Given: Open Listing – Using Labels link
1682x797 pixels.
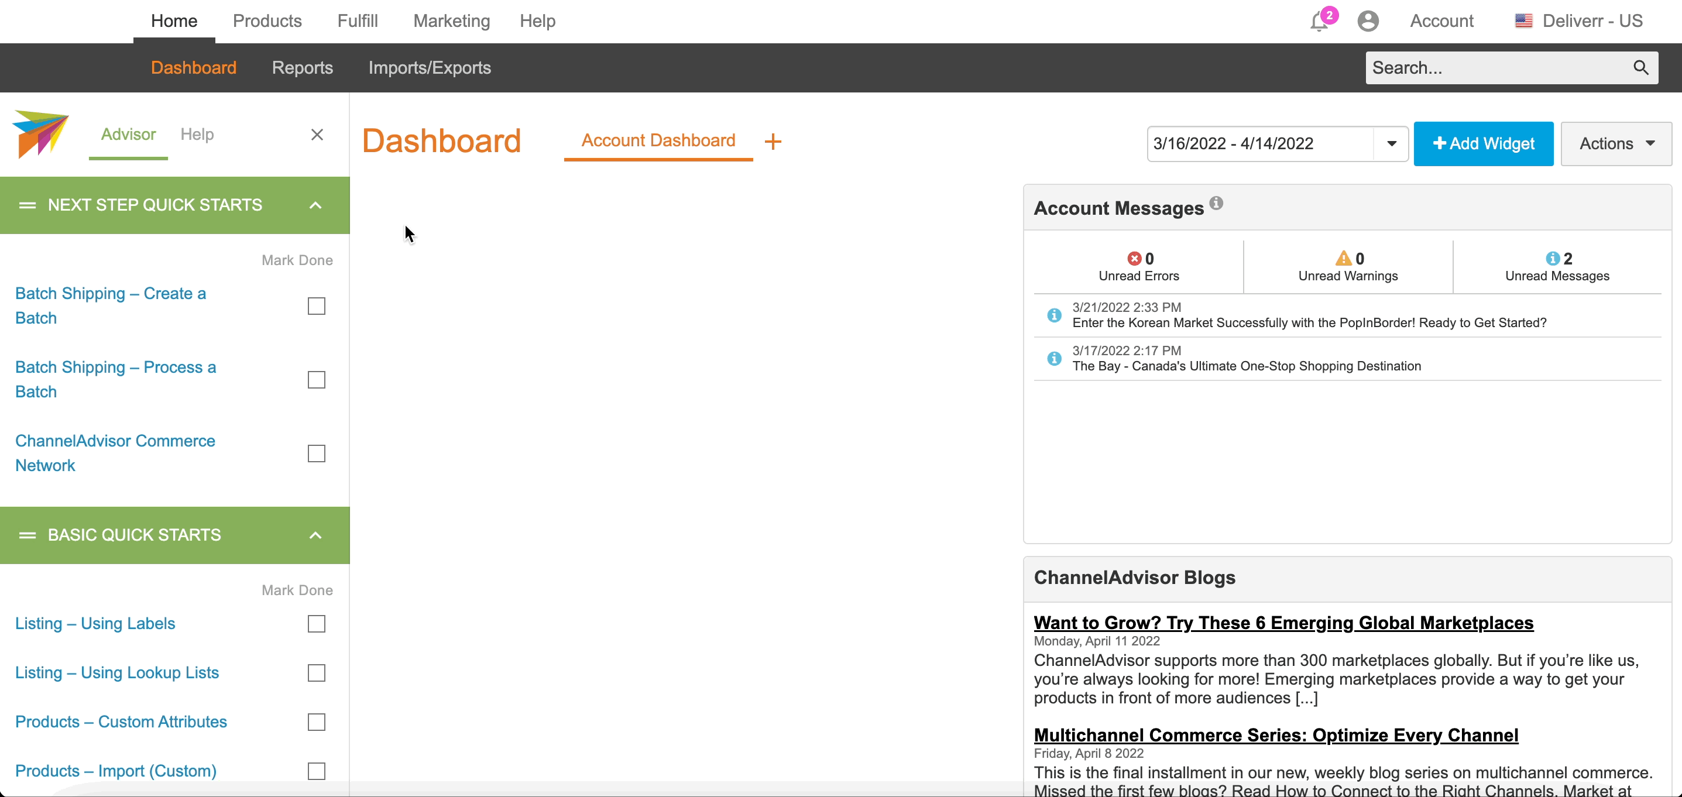Looking at the screenshot, I should tap(95, 623).
